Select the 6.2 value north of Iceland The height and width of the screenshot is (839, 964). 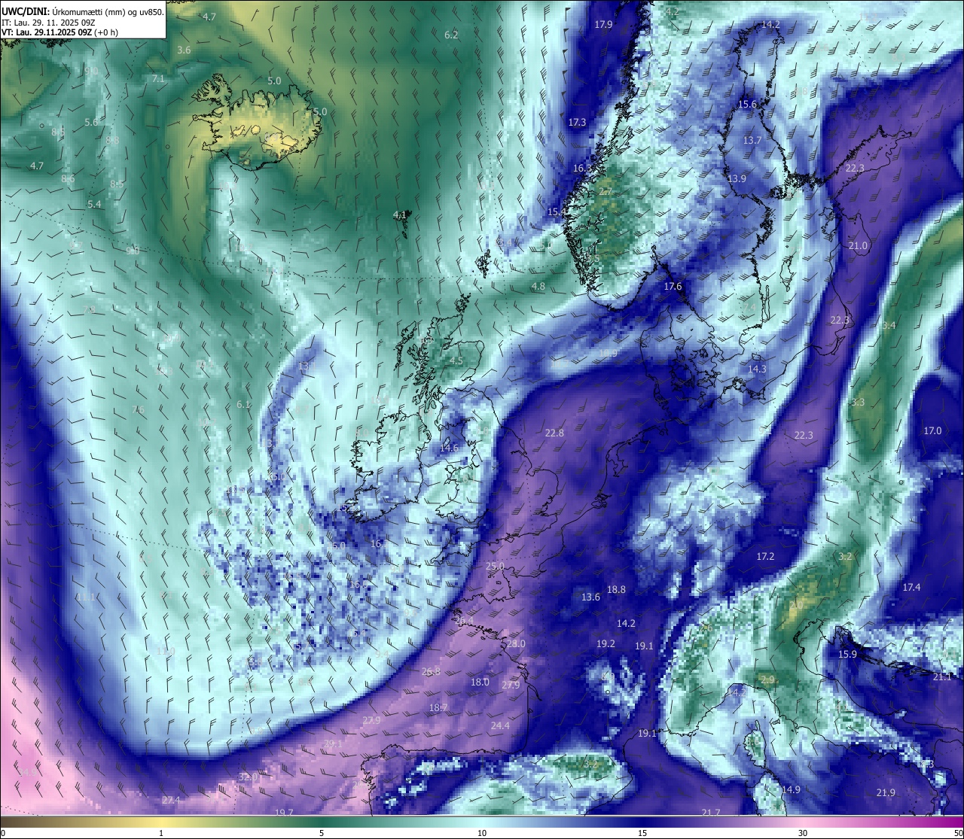(451, 35)
